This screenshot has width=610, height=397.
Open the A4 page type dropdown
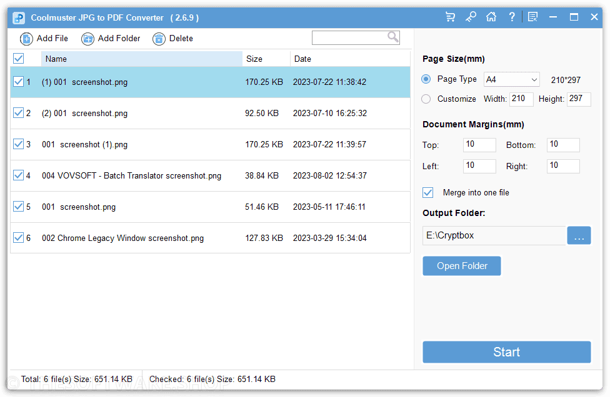(x=512, y=80)
